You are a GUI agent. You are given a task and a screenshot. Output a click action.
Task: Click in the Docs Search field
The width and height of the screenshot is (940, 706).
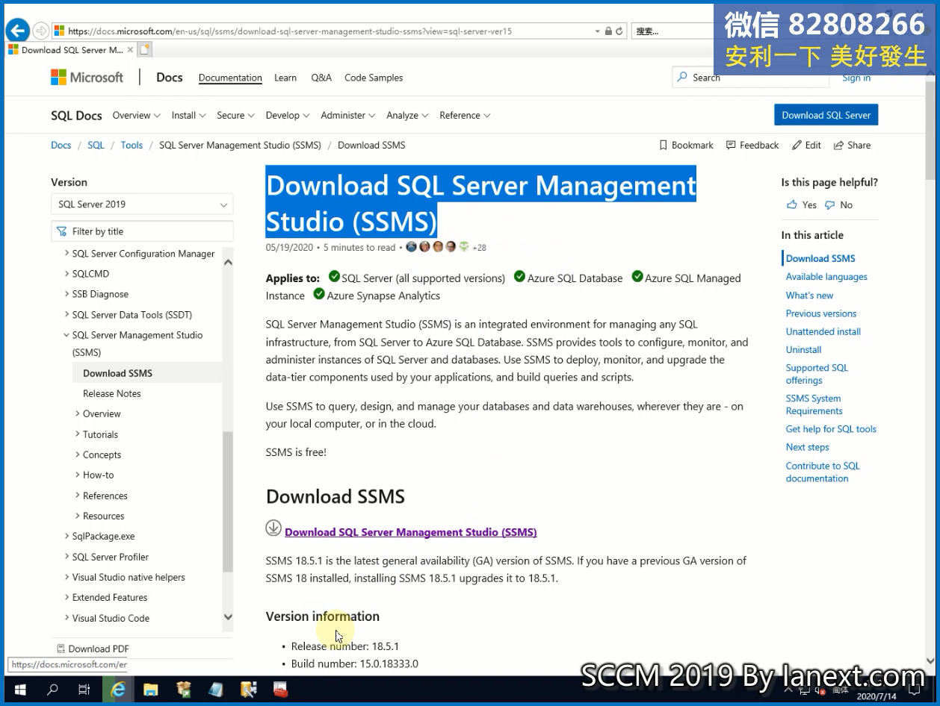(x=749, y=77)
